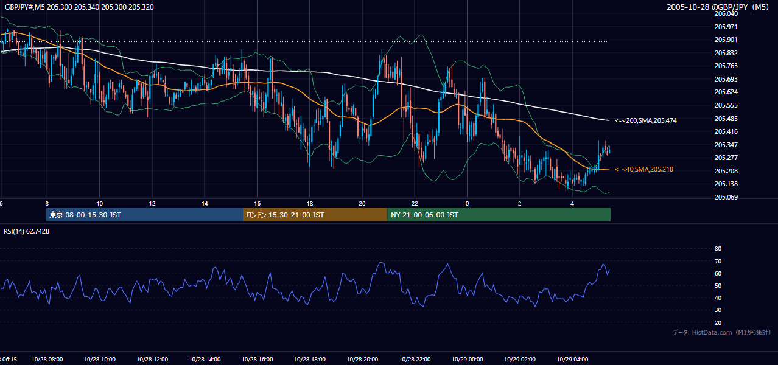The image size is (778, 365).
Task: Click the HistData.com data source note
Action: 722,332
